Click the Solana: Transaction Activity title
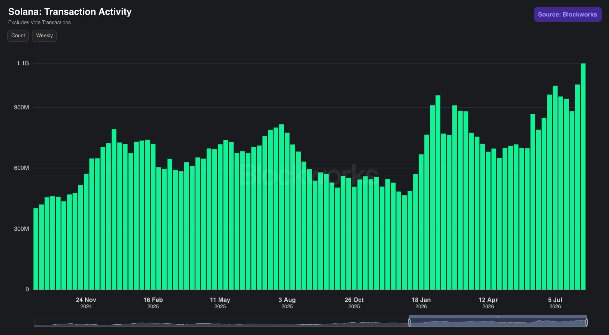 pyautogui.click(x=70, y=12)
